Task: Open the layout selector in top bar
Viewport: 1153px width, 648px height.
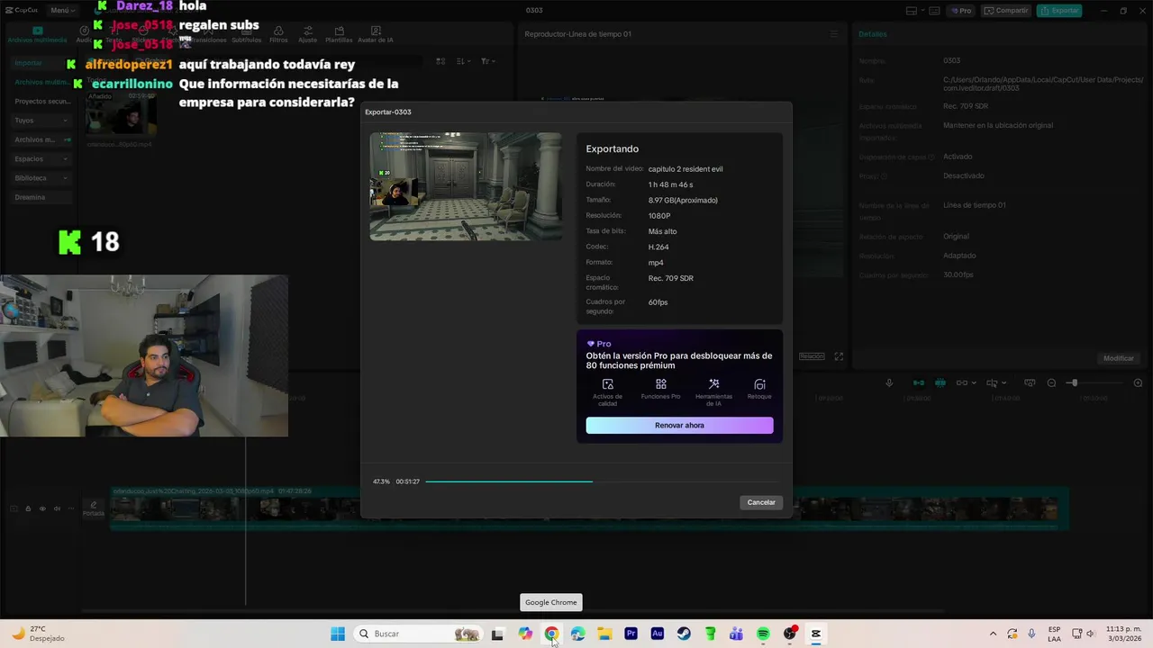Action: (916, 11)
